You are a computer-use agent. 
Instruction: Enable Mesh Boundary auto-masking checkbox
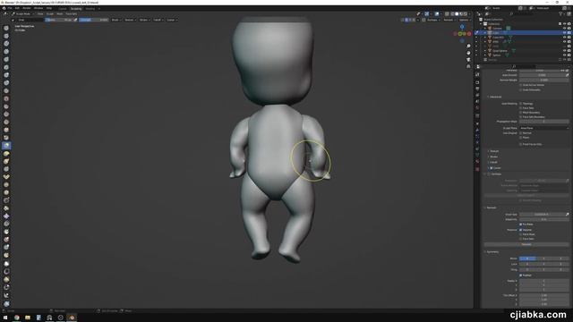(x=521, y=113)
